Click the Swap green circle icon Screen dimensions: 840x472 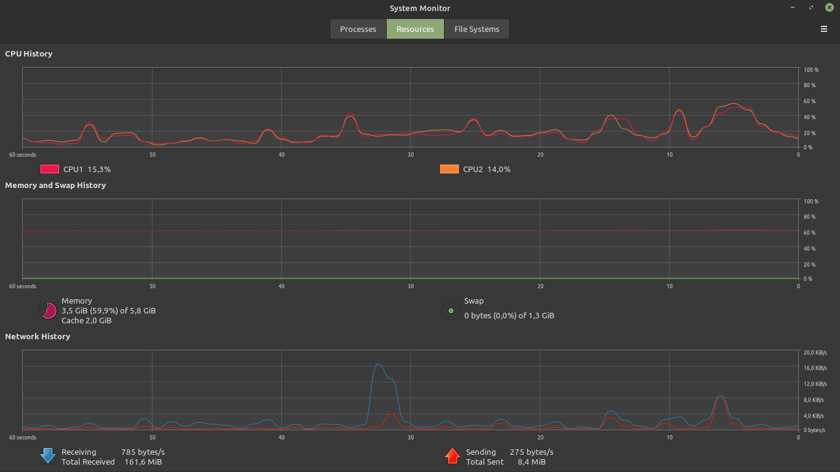(x=451, y=311)
